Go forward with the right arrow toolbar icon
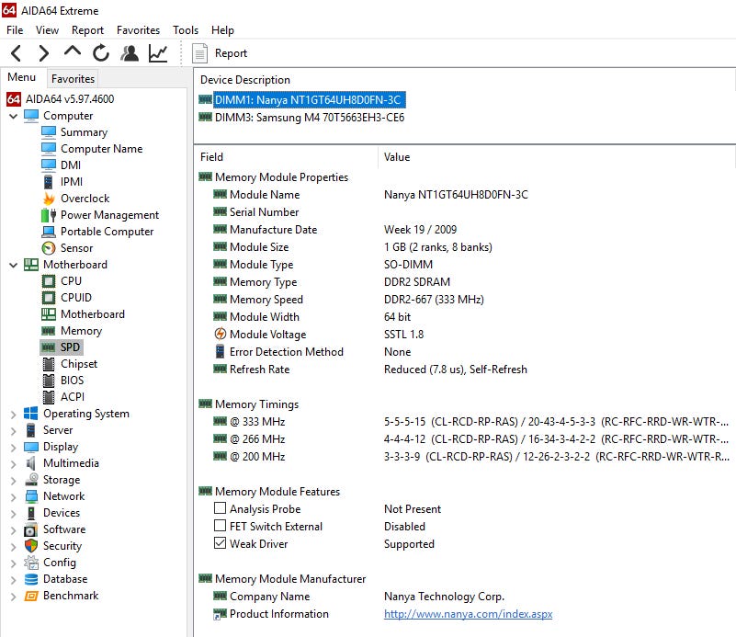This screenshot has width=736, height=637. 44,53
